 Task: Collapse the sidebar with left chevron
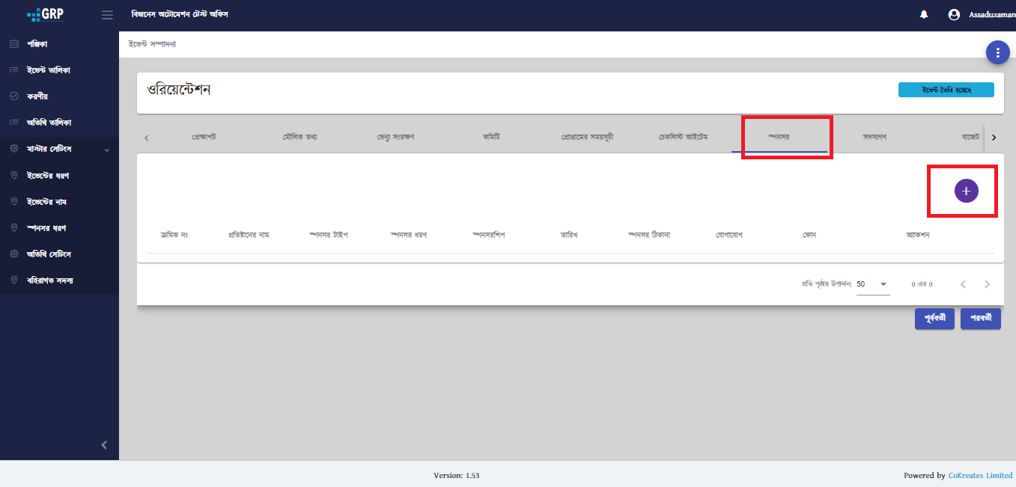(x=104, y=445)
